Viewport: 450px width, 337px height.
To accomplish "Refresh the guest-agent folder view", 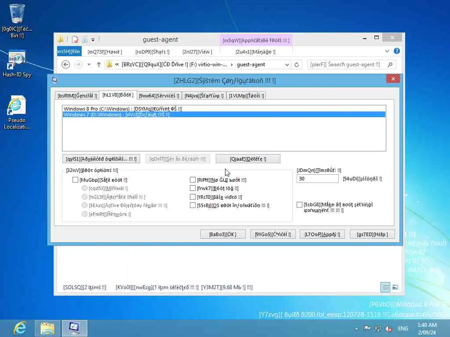I will point(297,65).
